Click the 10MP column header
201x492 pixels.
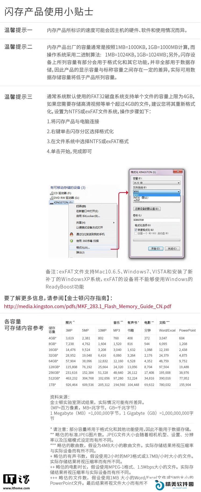pyautogui.click(x=102, y=330)
